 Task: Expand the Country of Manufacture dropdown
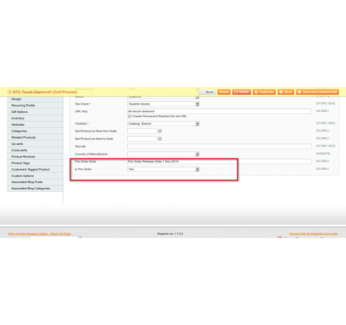coord(163,154)
